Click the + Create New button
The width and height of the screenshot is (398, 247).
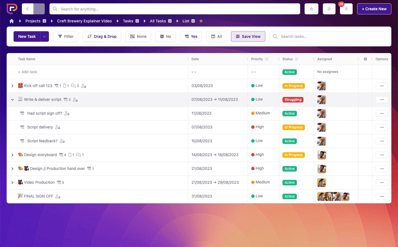374,9
